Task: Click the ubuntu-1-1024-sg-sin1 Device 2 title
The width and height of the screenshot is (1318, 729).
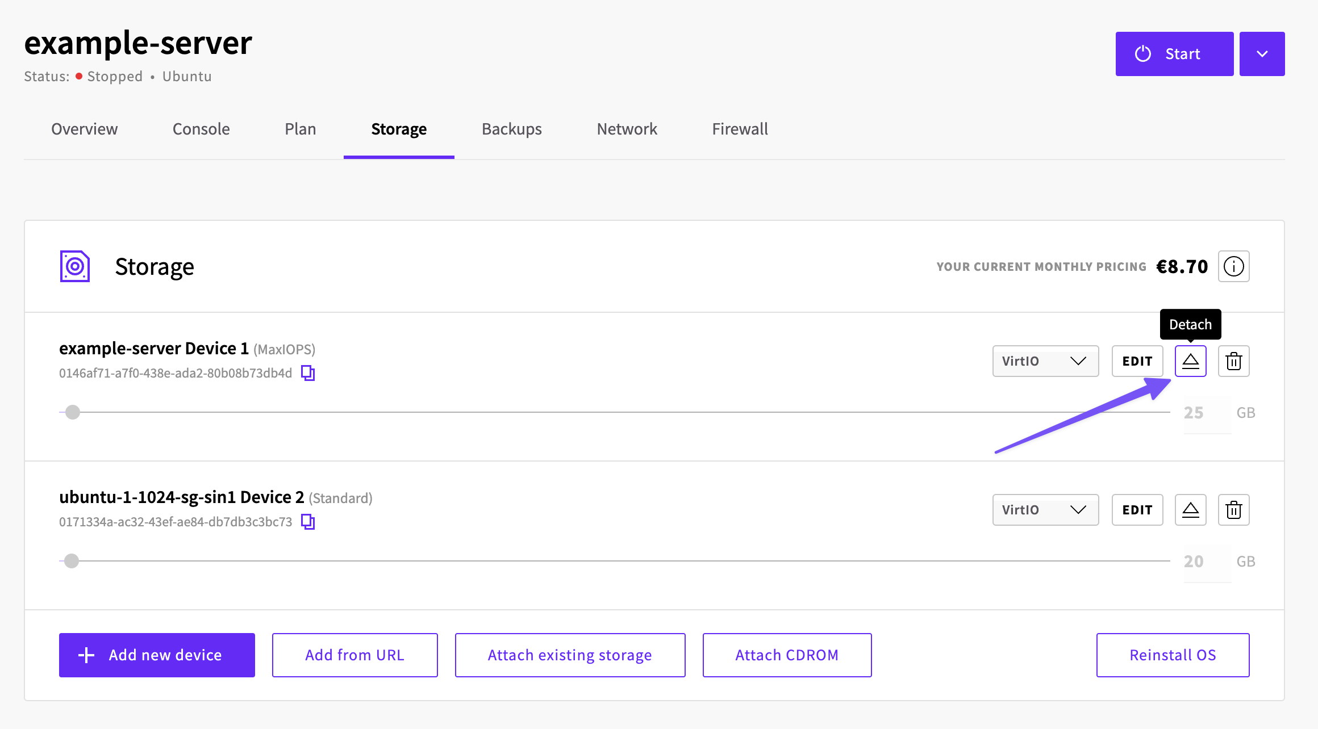Action: coord(182,497)
